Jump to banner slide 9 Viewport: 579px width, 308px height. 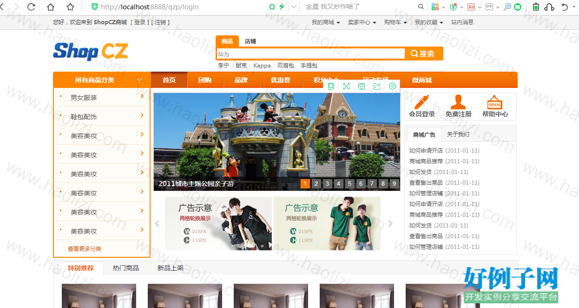[x=395, y=184]
